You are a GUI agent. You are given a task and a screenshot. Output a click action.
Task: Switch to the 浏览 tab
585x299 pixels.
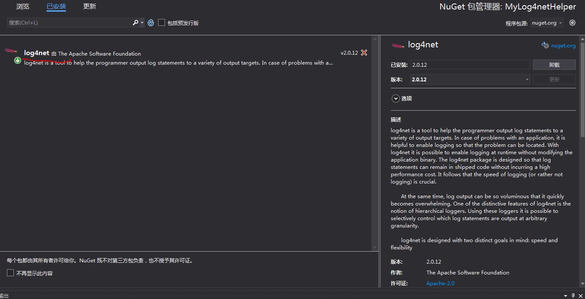click(22, 6)
